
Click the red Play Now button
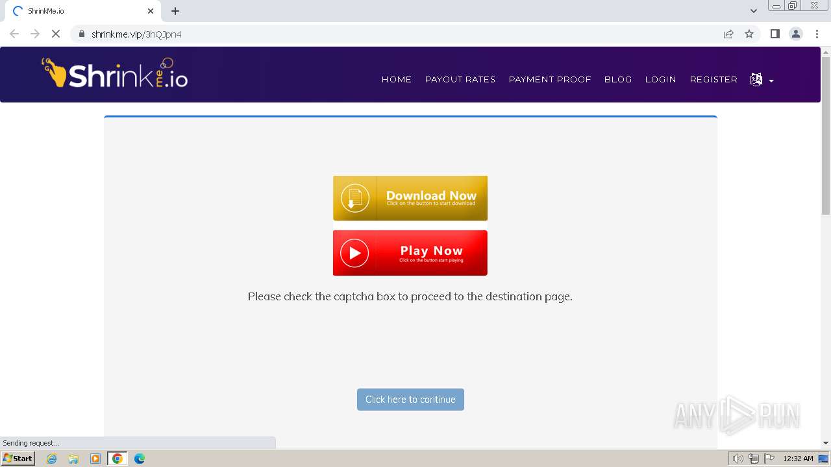410,253
